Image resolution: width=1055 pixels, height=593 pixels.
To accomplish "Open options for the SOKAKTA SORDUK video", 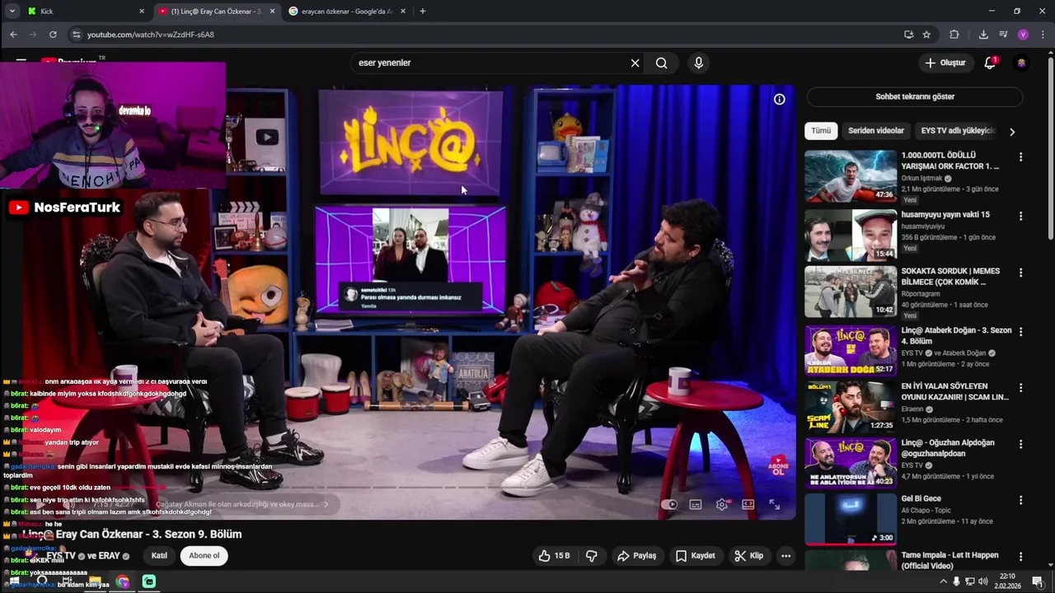I will point(1020,273).
